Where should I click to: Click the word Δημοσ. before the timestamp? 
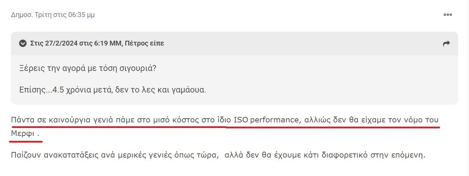point(22,15)
